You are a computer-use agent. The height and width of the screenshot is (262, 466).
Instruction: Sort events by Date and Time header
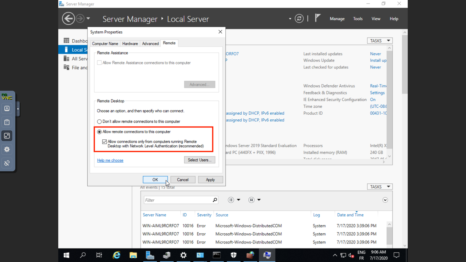click(x=350, y=215)
